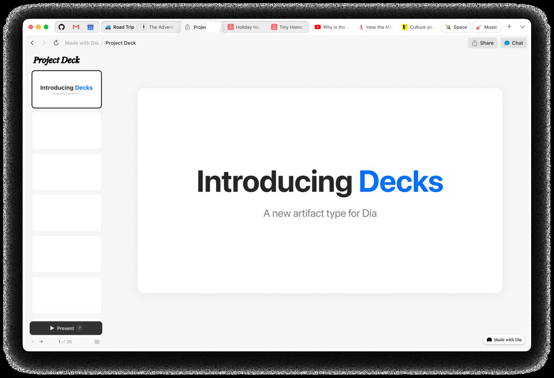
Task: Click the Project Deck breadcrumb text
Action: [120, 43]
